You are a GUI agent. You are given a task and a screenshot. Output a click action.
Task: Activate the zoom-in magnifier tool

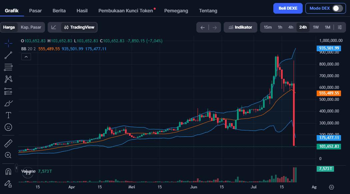[8, 155]
